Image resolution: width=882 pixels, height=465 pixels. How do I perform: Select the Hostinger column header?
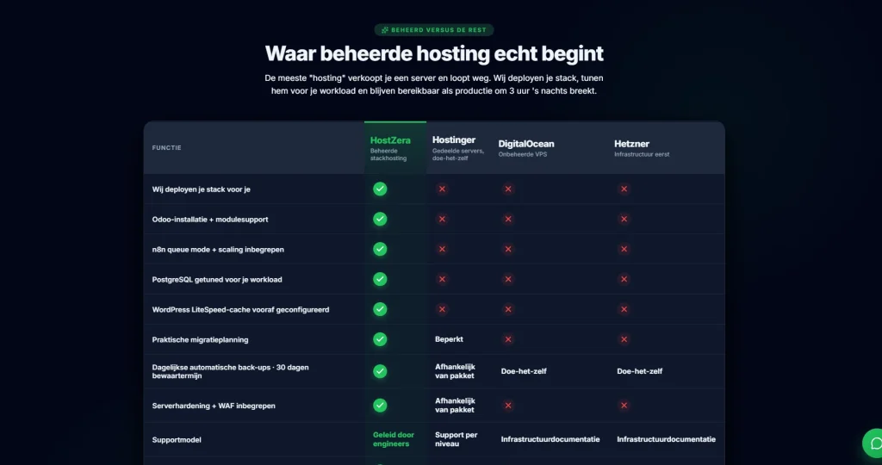pos(458,148)
